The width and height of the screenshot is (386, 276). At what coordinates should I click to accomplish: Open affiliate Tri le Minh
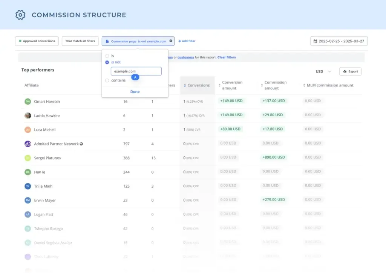[43, 186]
